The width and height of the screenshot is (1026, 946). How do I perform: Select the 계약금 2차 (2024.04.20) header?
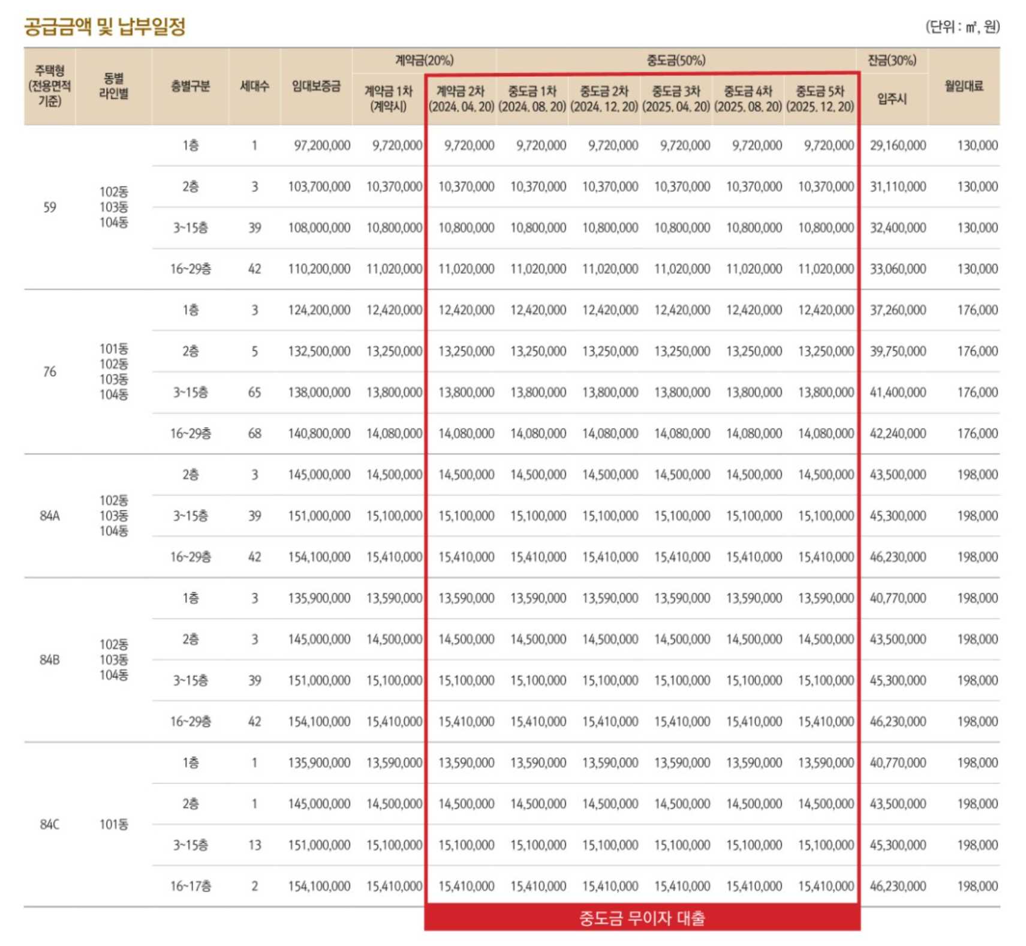[x=461, y=99]
